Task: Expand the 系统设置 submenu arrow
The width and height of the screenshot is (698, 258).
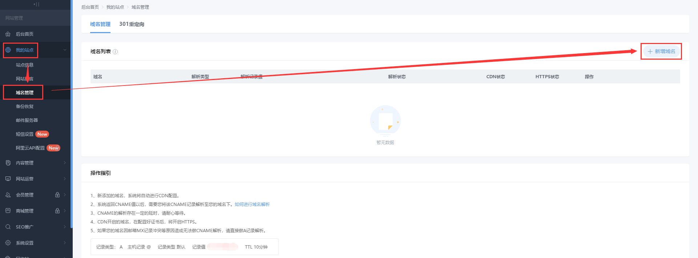Action: coord(65,243)
